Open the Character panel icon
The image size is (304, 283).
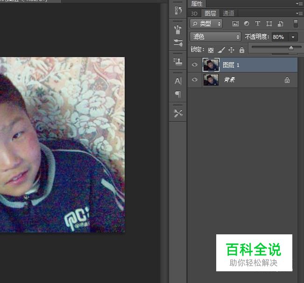point(178,81)
